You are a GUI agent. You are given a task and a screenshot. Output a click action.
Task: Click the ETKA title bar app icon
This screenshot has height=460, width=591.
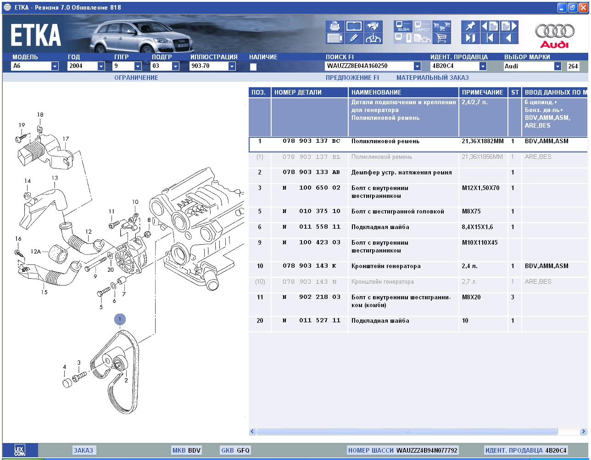pos(7,8)
